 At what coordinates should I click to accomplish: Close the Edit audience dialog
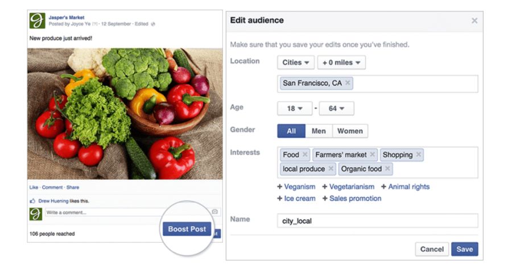[474, 21]
